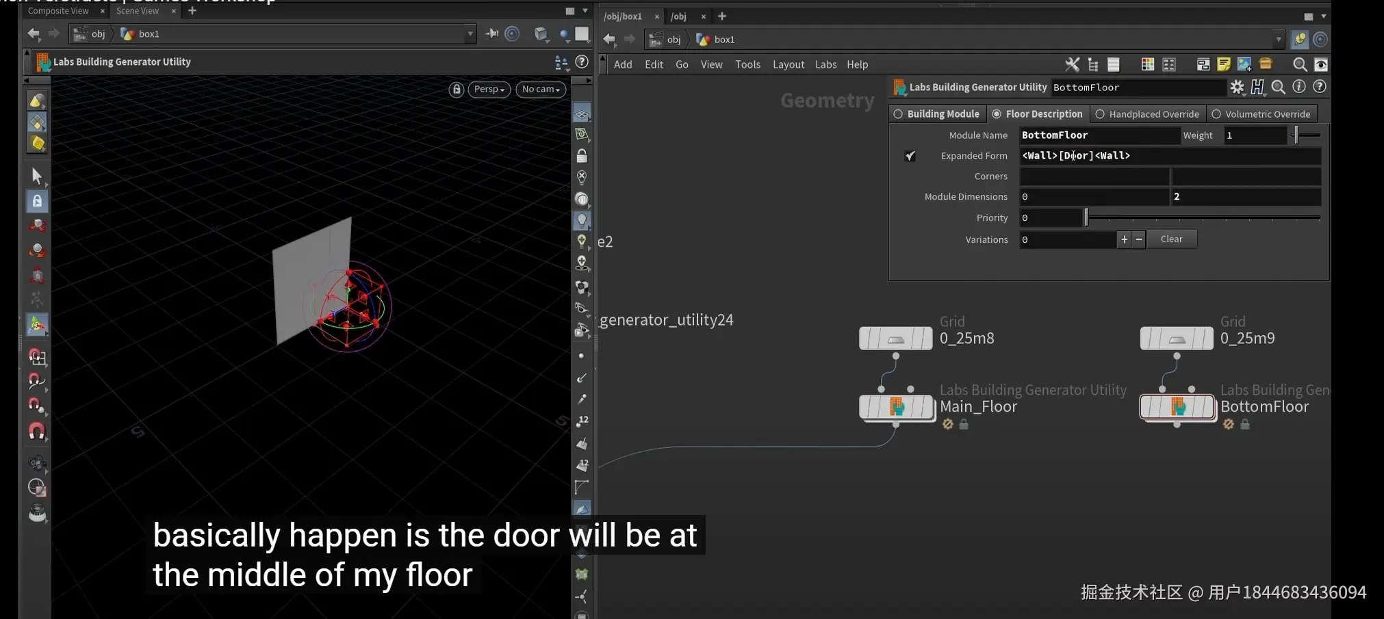Select the arrow Select tool in viewport toolbar

pos(37,176)
